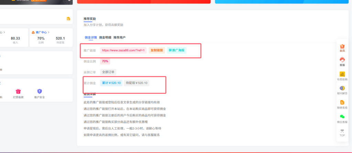
Task: Click the line about 注册后的用户今后购买
Action: click(124, 115)
